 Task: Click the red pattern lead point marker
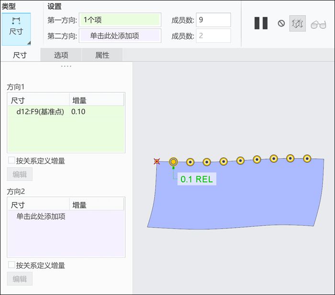pos(157,161)
